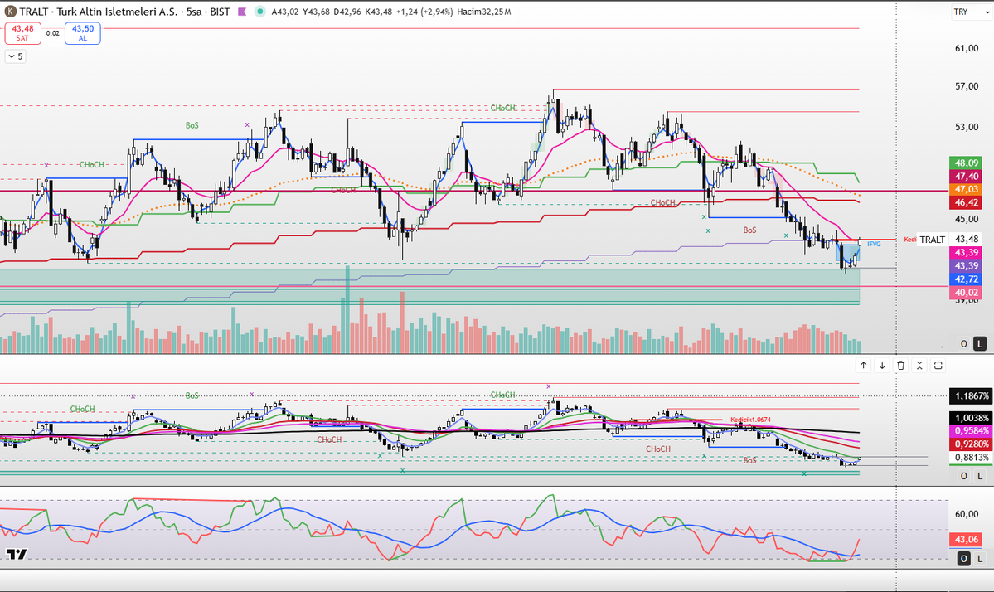Click the 0,02 spread value
This screenshot has width=994, height=592.
tap(52, 34)
